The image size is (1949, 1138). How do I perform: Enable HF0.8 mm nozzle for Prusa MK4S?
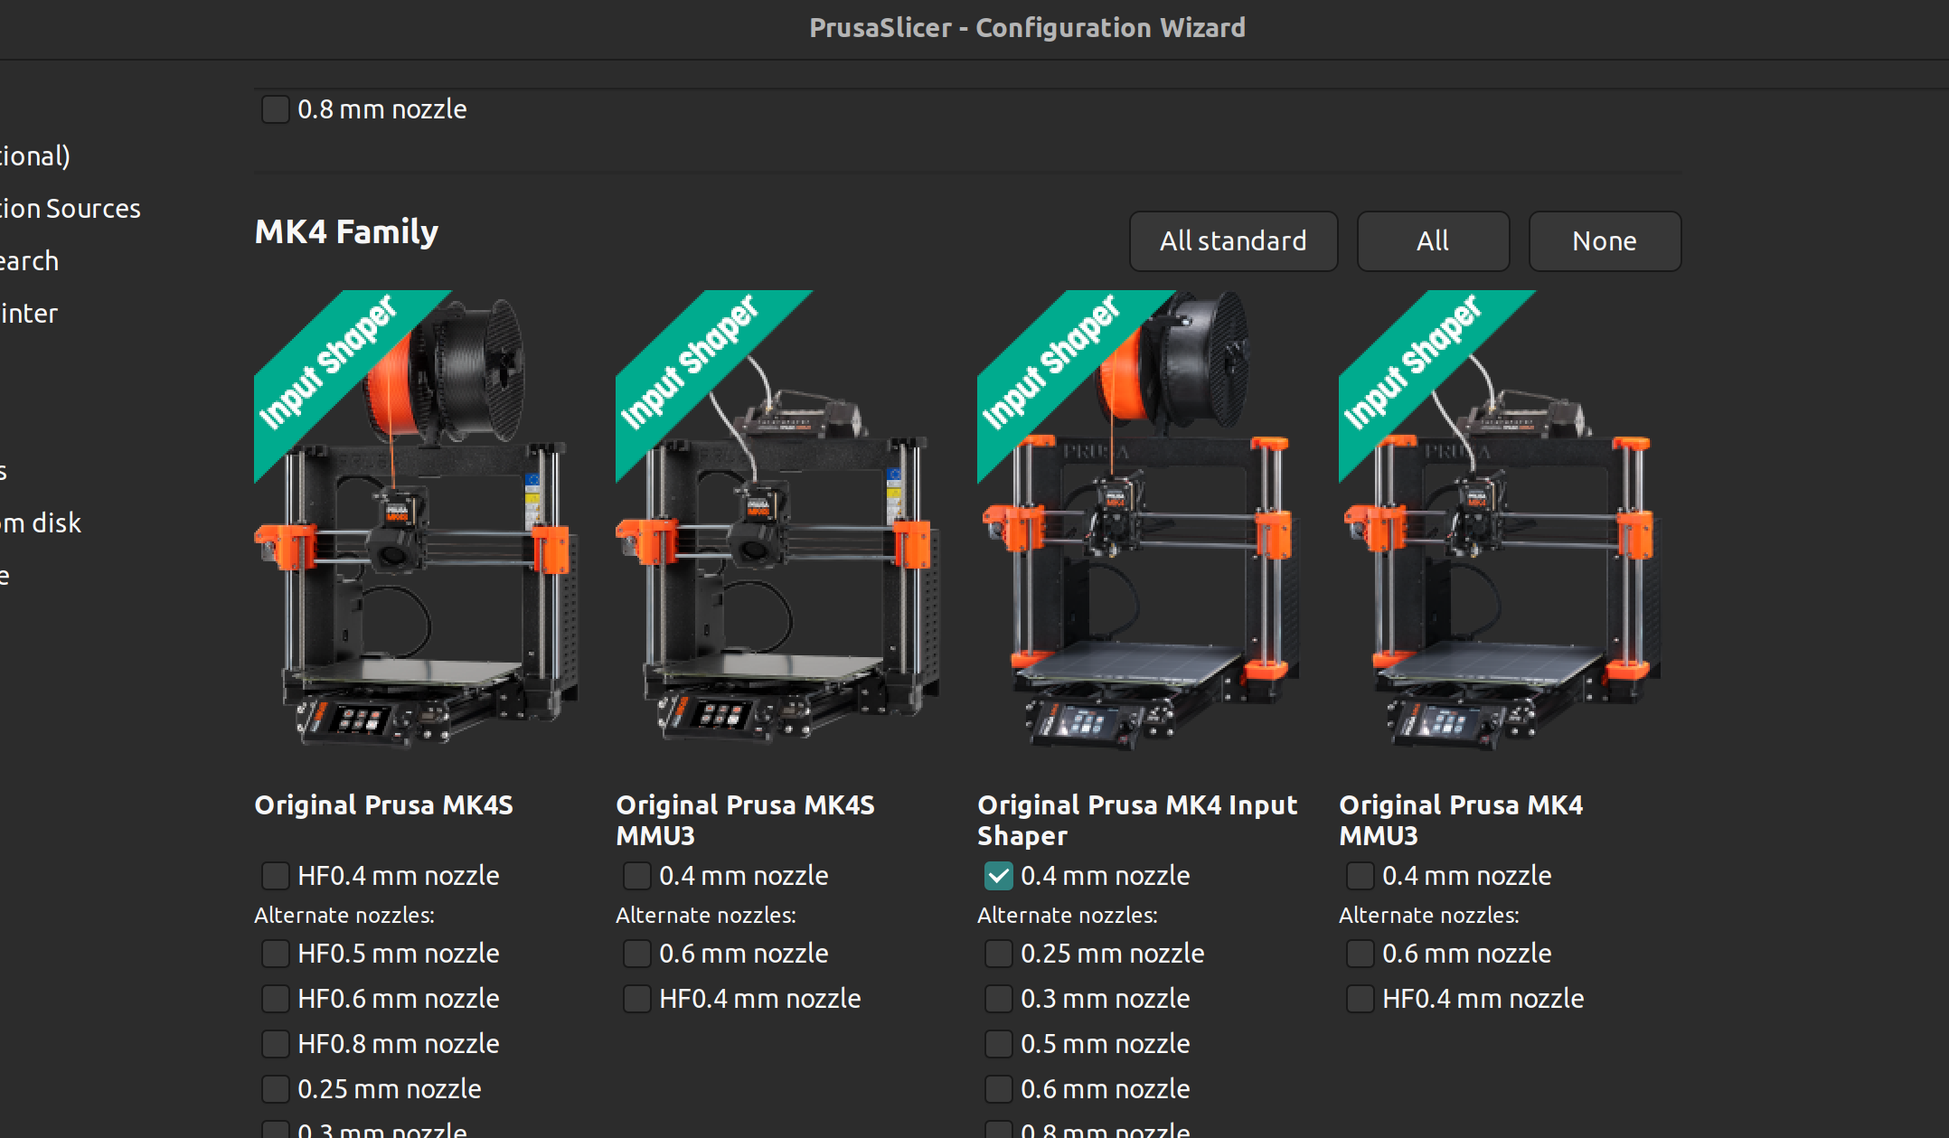pos(275,1044)
